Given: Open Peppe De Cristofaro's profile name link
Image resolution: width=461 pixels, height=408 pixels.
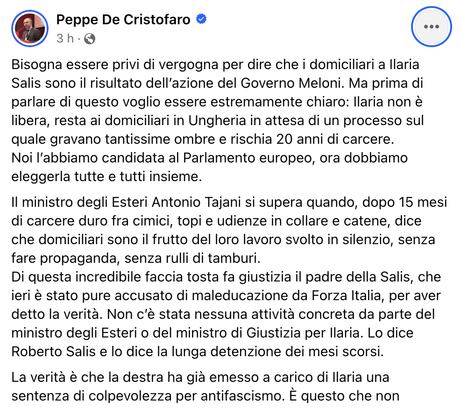Looking at the screenshot, I should pos(123,20).
